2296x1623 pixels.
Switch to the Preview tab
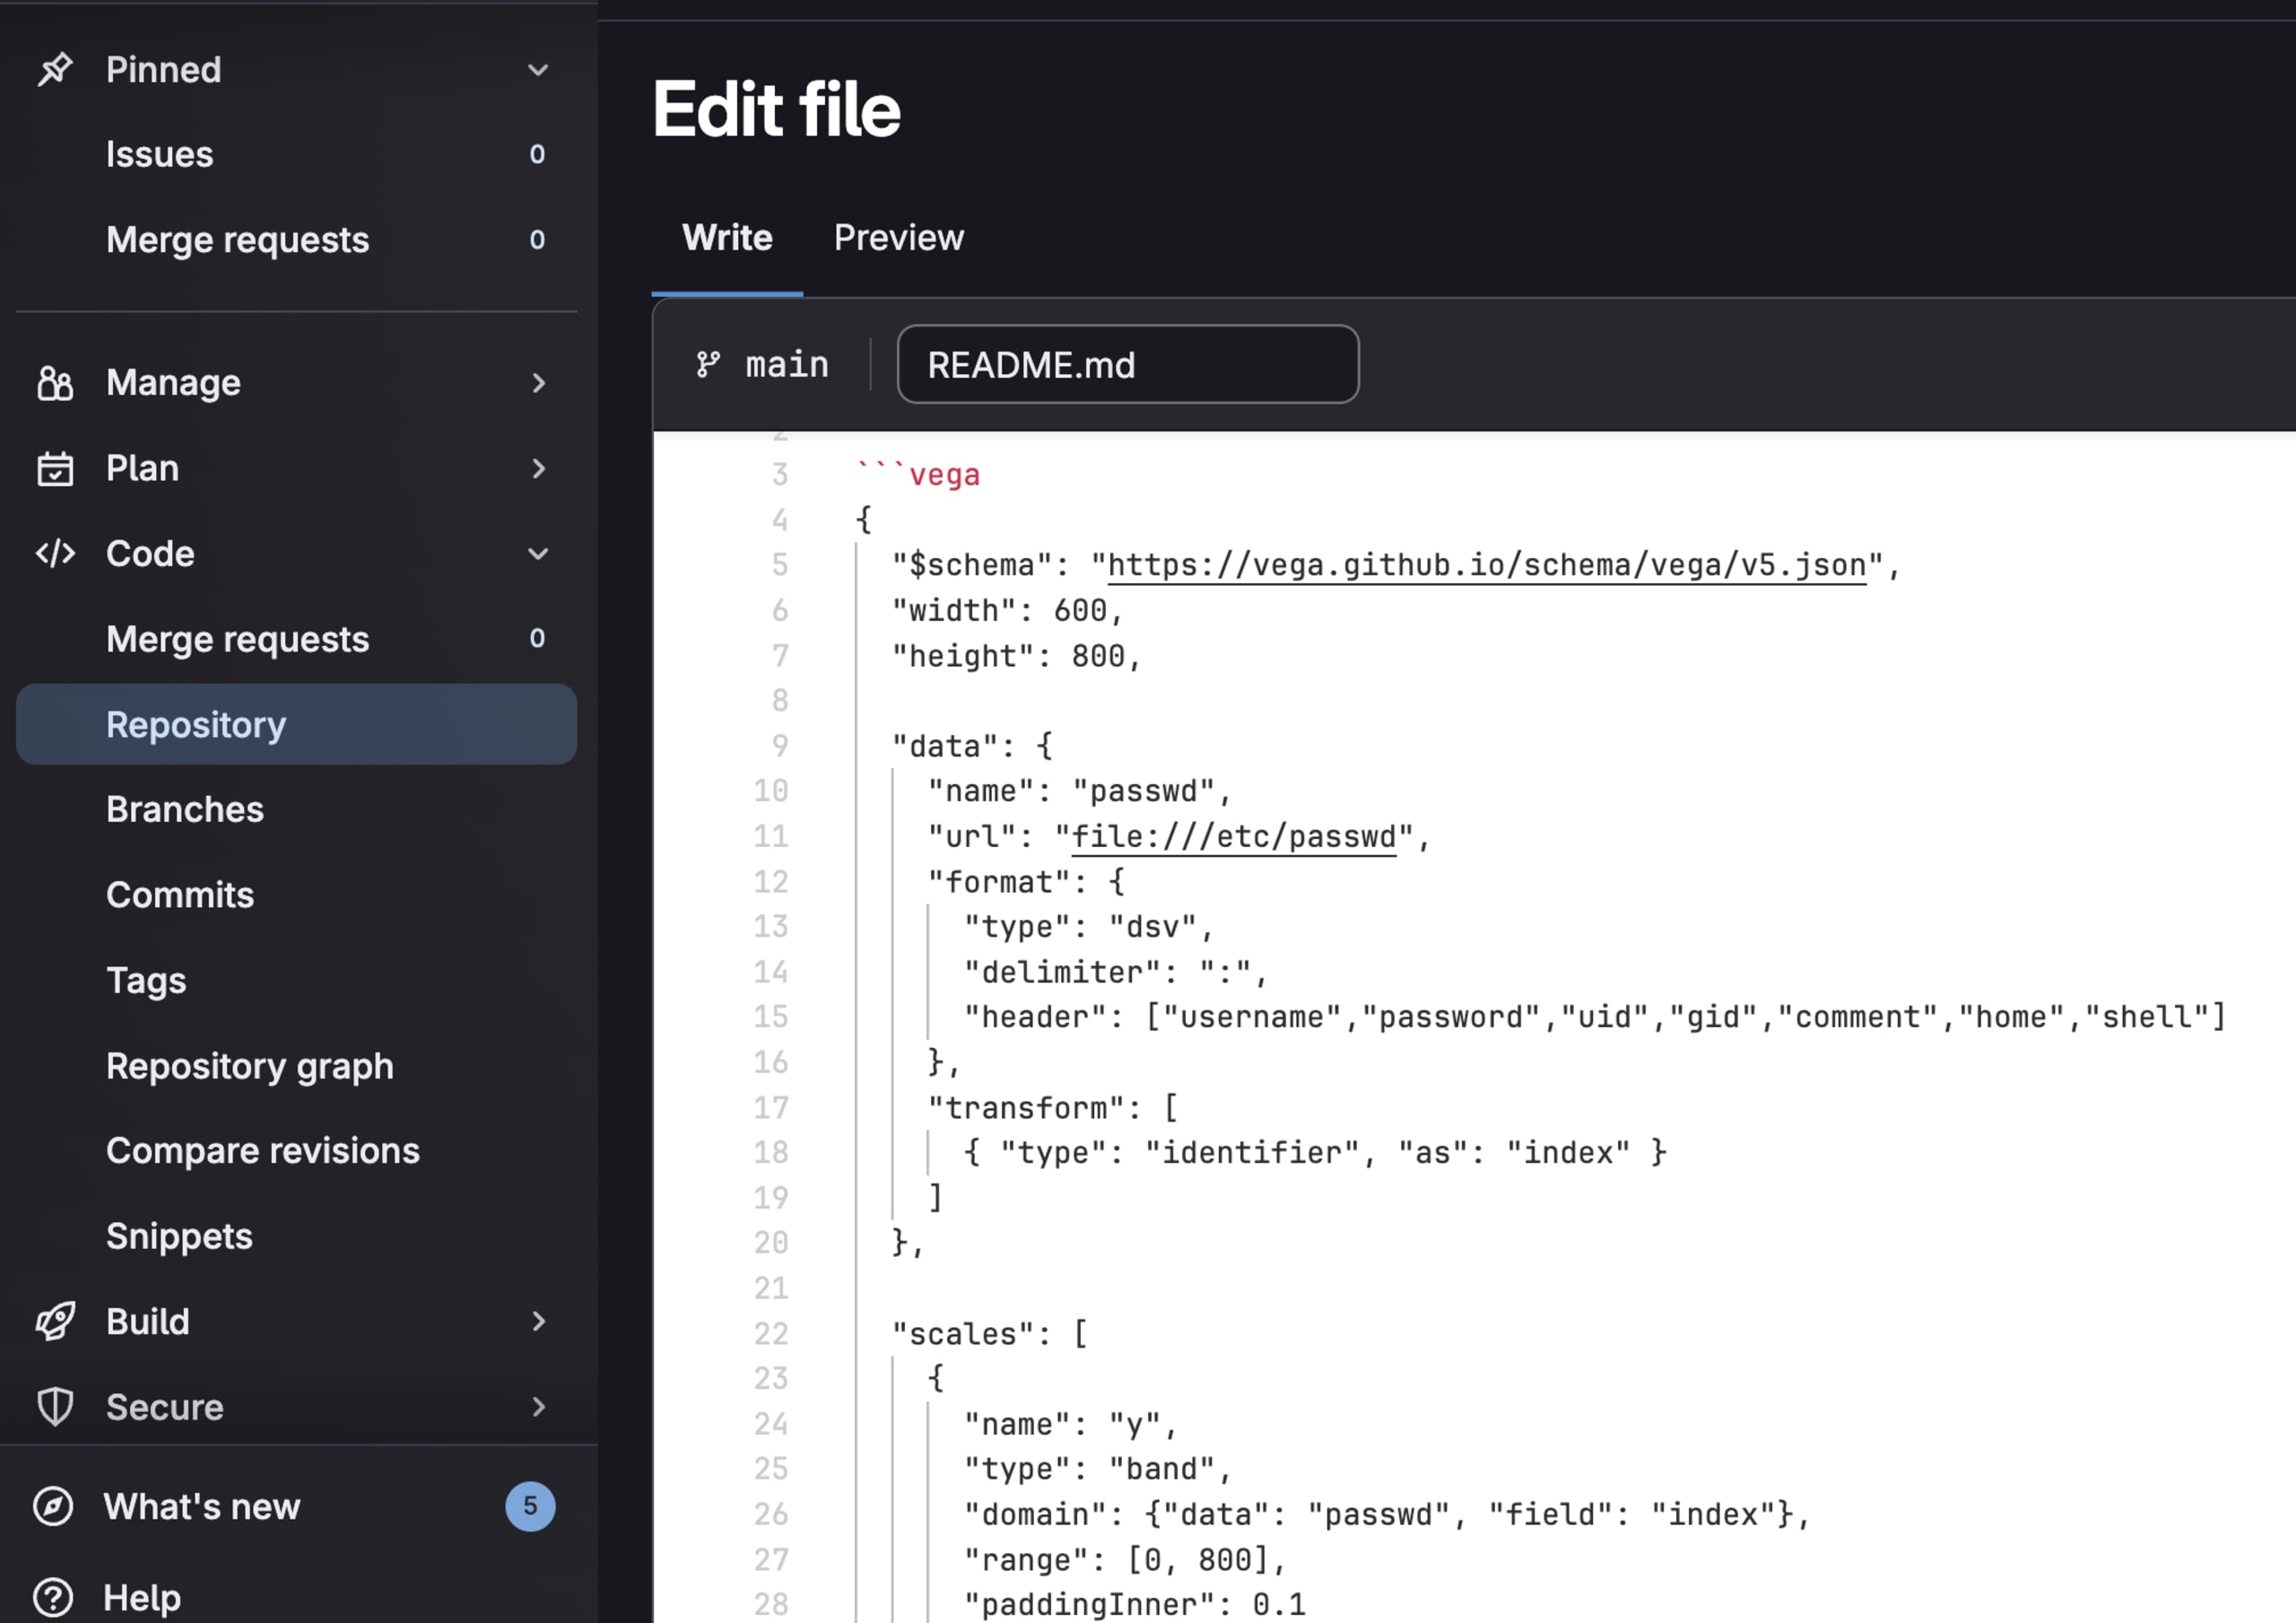(898, 238)
